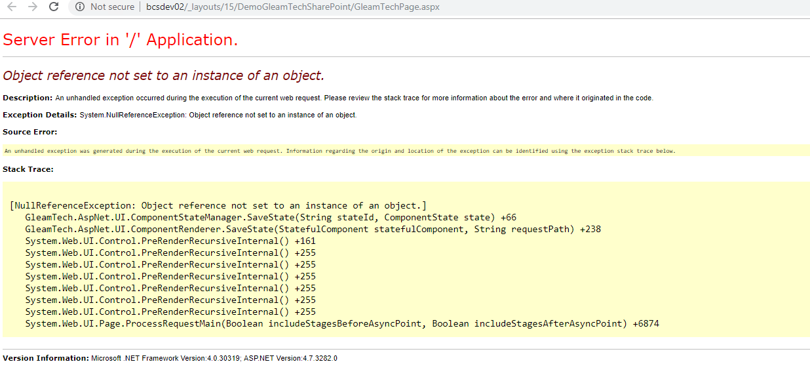Click the italic "Object reference not set" heading
Screen dimensions: 810x383
point(163,75)
